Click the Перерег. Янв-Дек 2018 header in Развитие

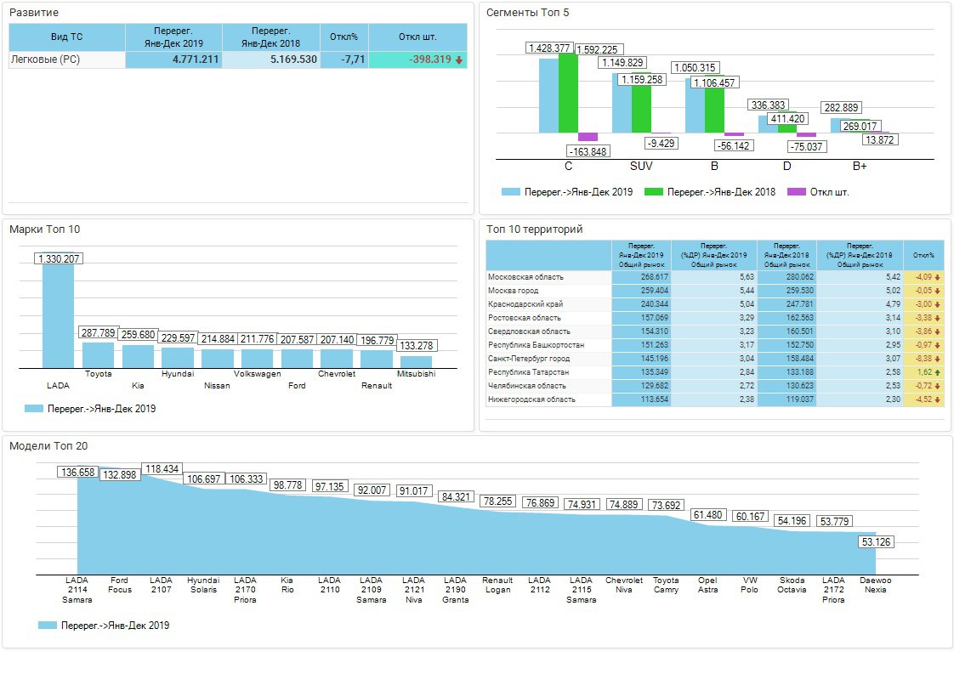click(x=271, y=37)
